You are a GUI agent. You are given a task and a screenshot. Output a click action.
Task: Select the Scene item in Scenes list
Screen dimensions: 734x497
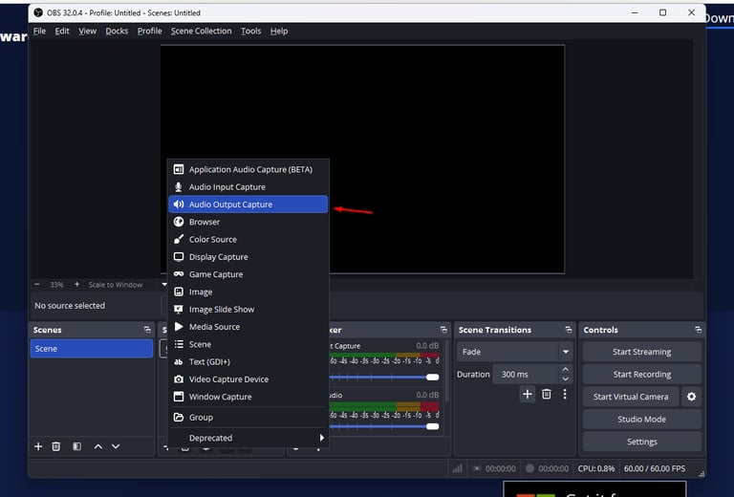point(92,349)
